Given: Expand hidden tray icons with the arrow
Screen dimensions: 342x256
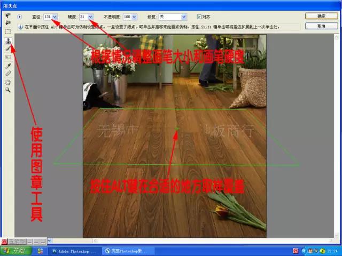Looking at the screenshot, I should (305, 251).
